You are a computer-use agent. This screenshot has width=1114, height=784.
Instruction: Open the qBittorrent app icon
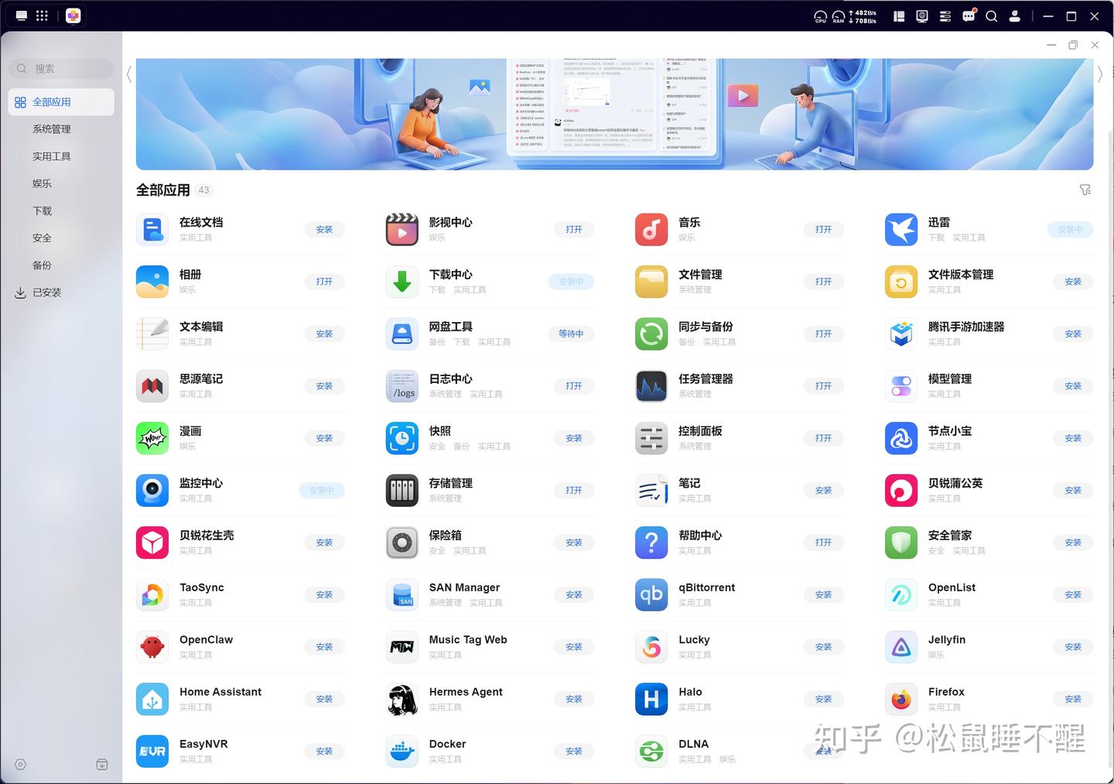click(x=651, y=594)
